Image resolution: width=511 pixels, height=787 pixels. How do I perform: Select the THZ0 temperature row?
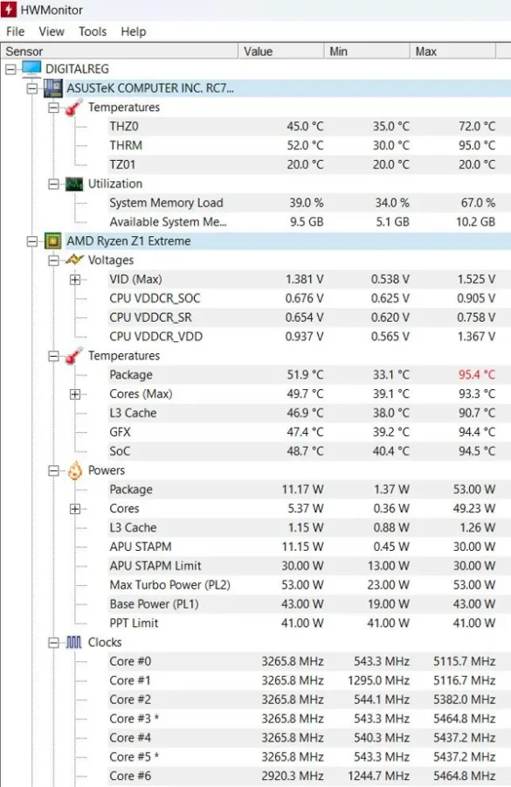tap(309, 127)
